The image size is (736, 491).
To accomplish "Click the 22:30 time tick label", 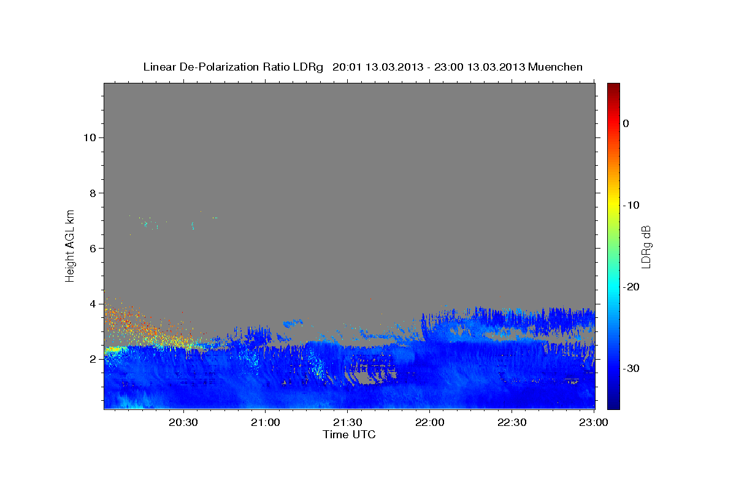I will 512,423.
